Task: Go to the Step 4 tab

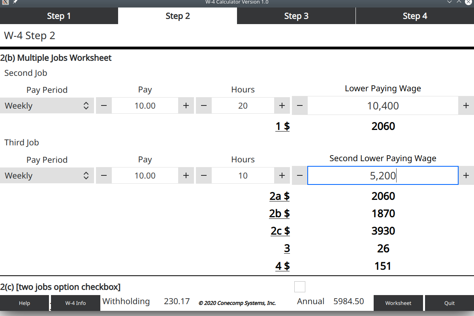Action: coord(415,16)
